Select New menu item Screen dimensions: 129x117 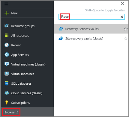click(27, 13)
